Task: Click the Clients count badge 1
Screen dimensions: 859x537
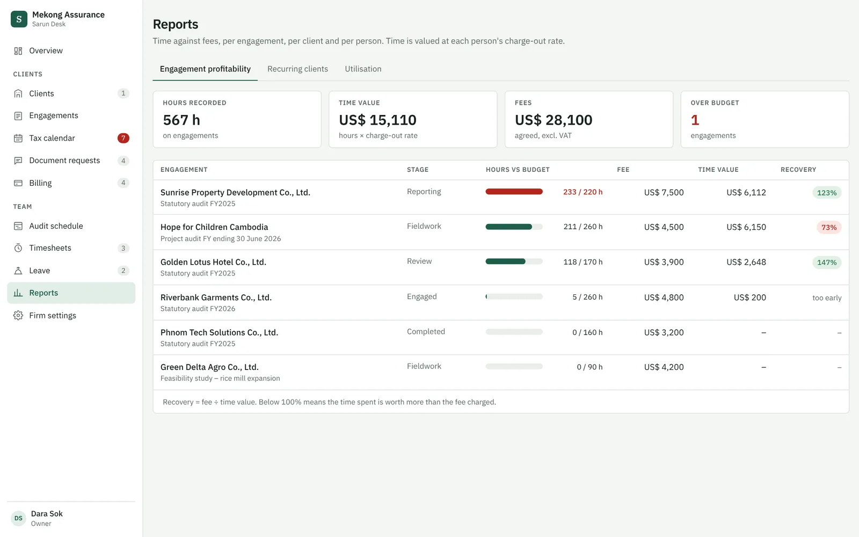Action: tap(123, 93)
